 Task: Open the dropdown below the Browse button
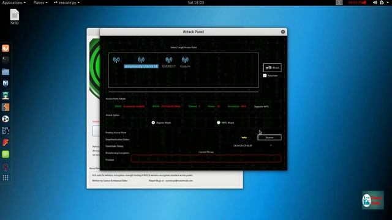(x=252, y=145)
